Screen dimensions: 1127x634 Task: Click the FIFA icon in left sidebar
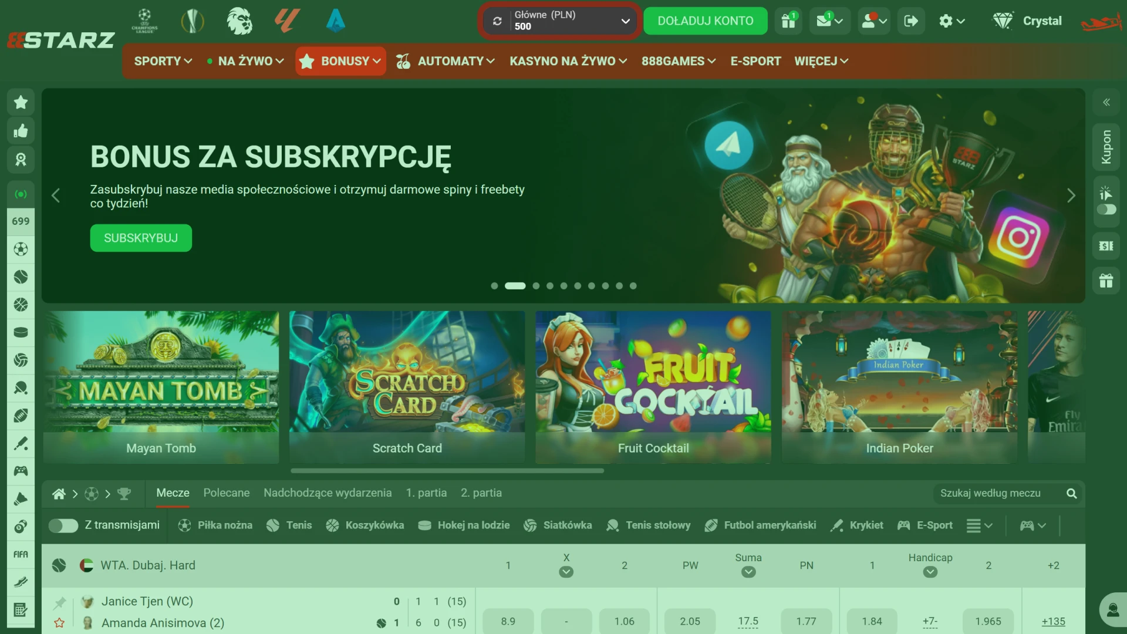pos(21,554)
